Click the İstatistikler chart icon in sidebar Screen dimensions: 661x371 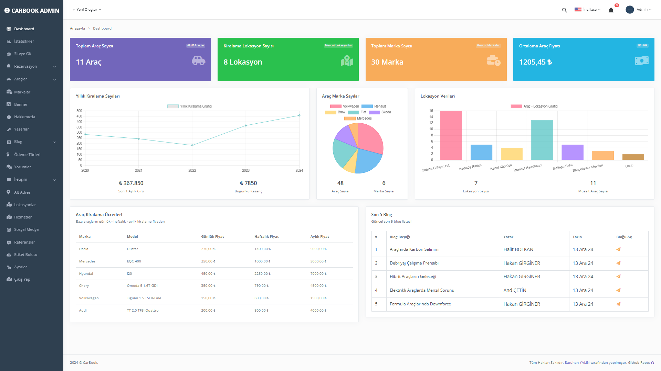(x=9, y=42)
